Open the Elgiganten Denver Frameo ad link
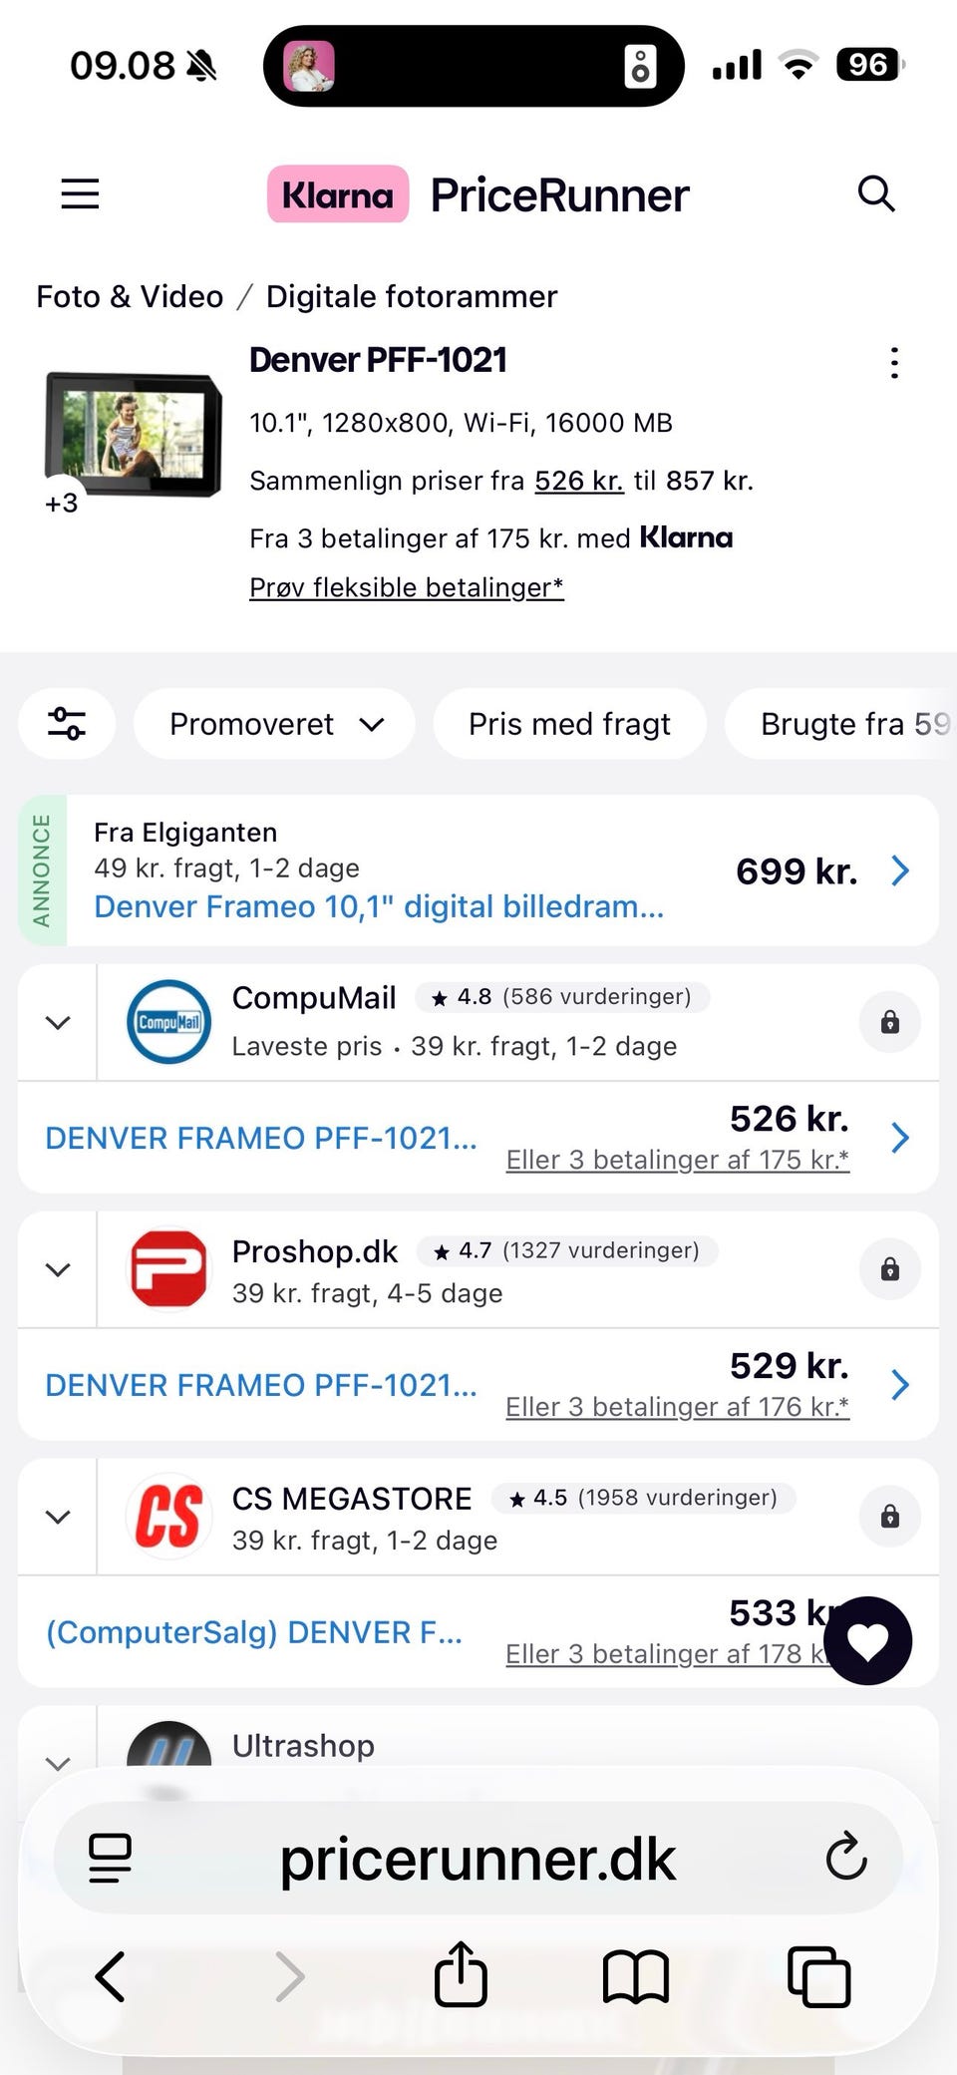Image resolution: width=957 pixels, height=2075 pixels. [x=379, y=906]
